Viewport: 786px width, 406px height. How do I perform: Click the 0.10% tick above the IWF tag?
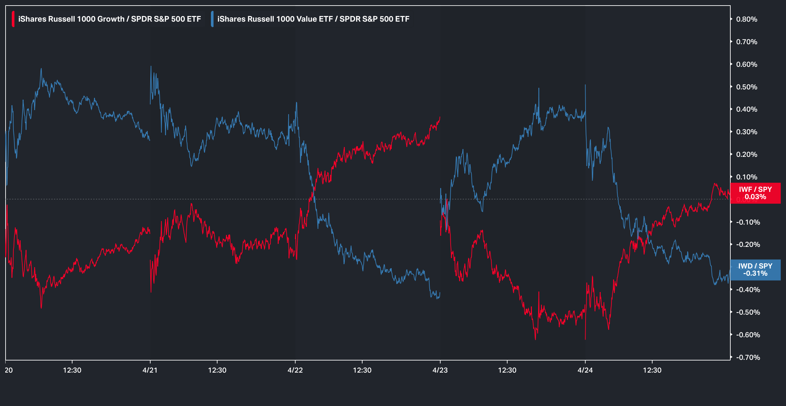[747, 177]
